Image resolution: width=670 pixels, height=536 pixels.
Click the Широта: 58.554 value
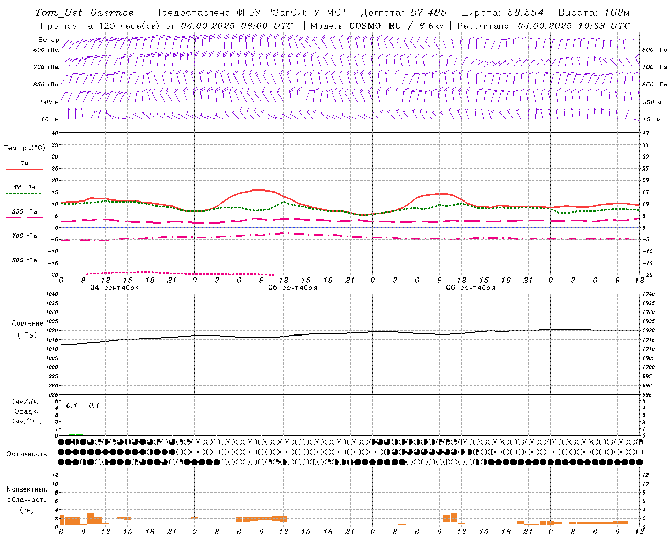[x=502, y=13]
